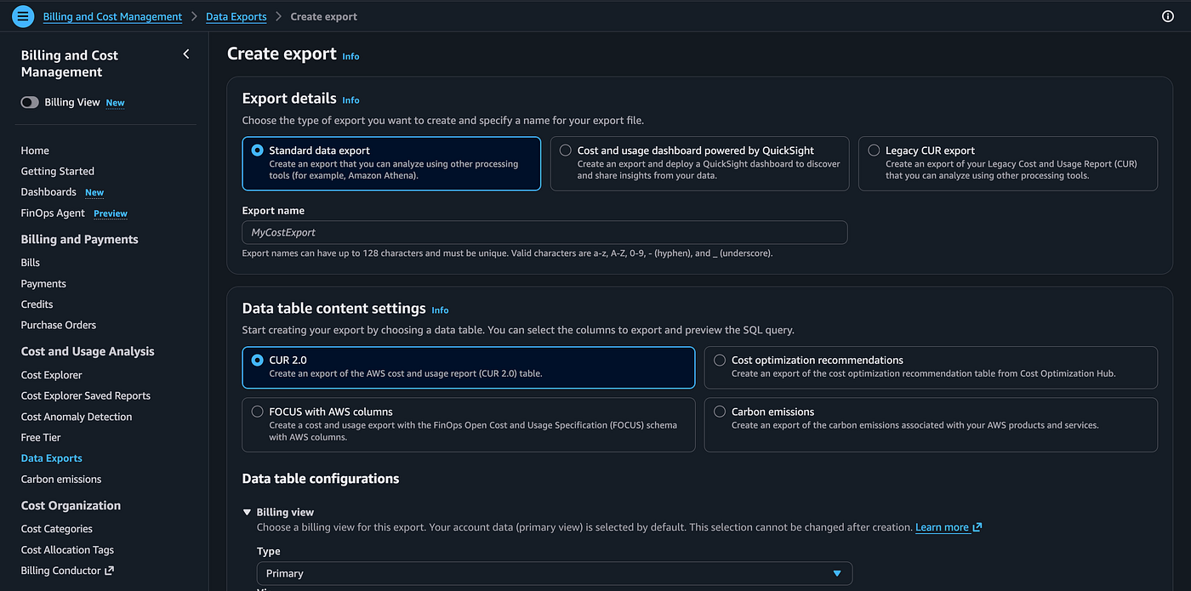Toggle the Billing View switch
Image resolution: width=1191 pixels, height=591 pixels.
click(x=30, y=102)
